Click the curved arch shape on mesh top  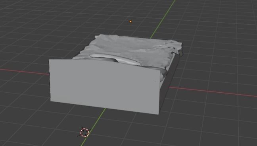pos(115,59)
